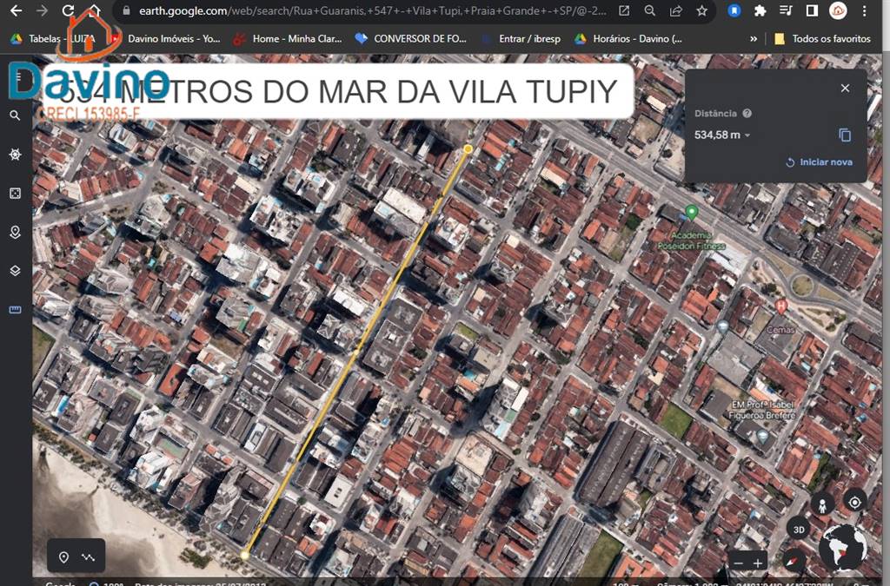Open the Chrome three-dot menu
This screenshot has height=586, width=890.
click(865, 10)
